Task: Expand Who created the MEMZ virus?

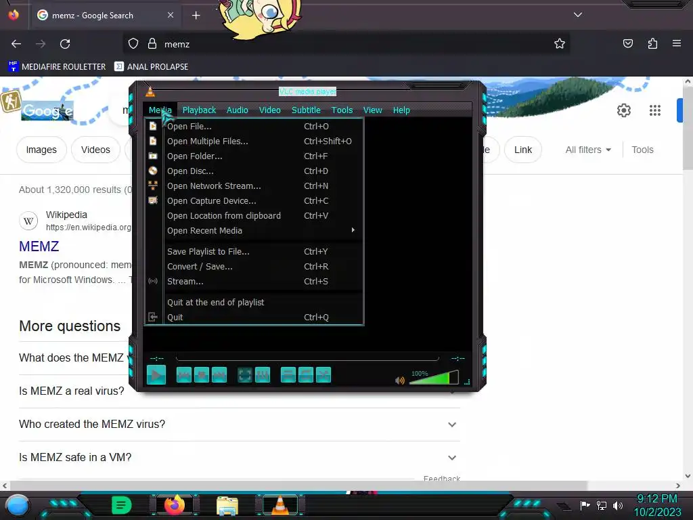Action: point(239,425)
